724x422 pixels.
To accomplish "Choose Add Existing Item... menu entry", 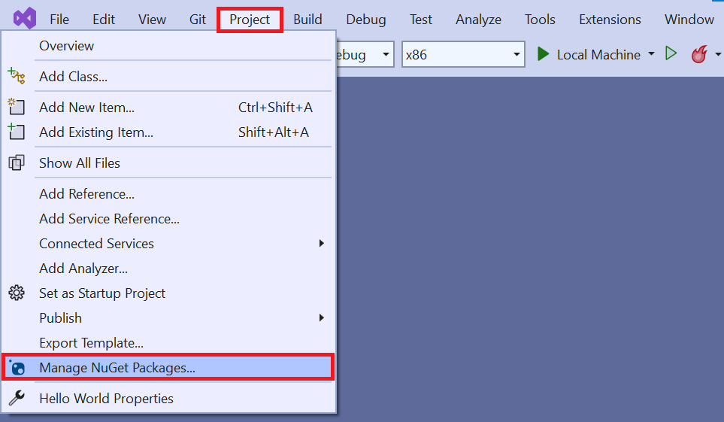I will point(168,132).
